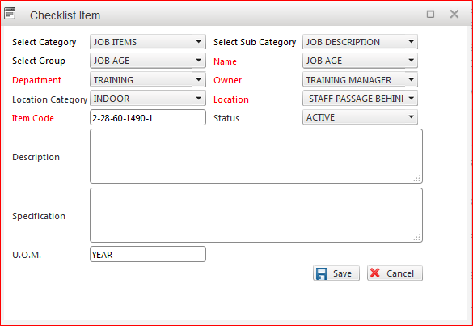Image resolution: width=473 pixels, height=326 pixels.
Task: Expand the Select Sub Category dropdown
Action: [360, 41]
